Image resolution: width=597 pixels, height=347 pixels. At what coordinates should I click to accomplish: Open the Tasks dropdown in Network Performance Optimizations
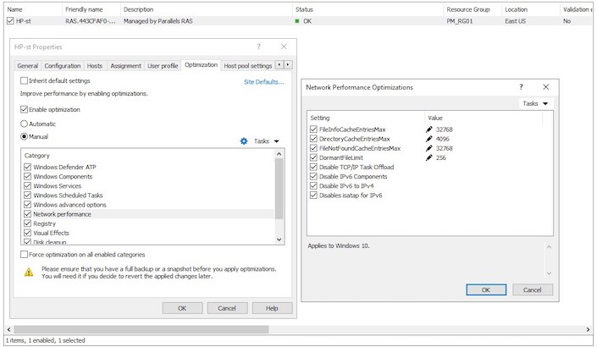coord(534,103)
